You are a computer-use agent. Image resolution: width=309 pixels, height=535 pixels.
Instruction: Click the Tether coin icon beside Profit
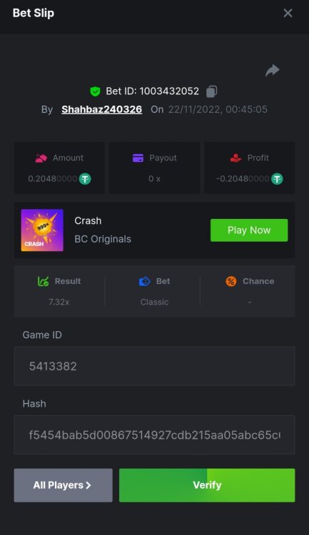click(x=277, y=178)
